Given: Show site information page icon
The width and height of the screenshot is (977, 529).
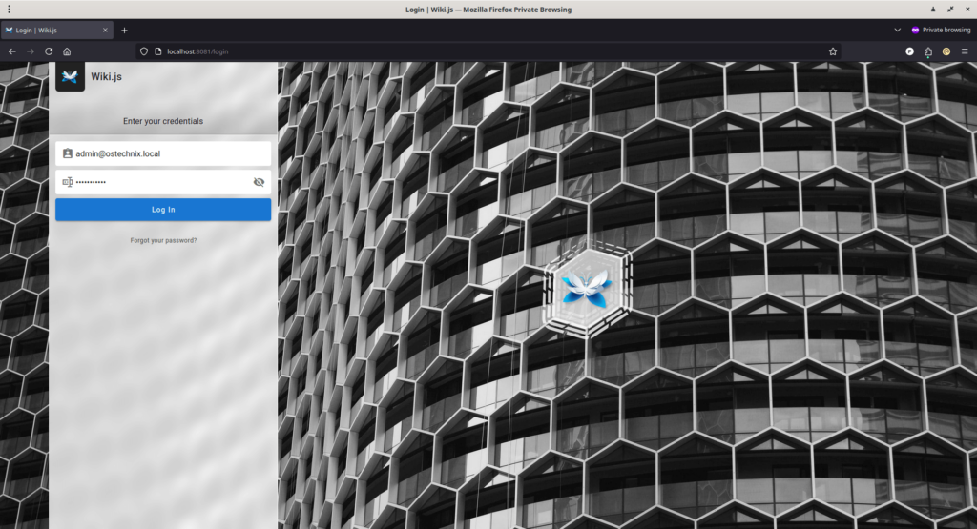Looking at the screenshot, I should [158, 51].
